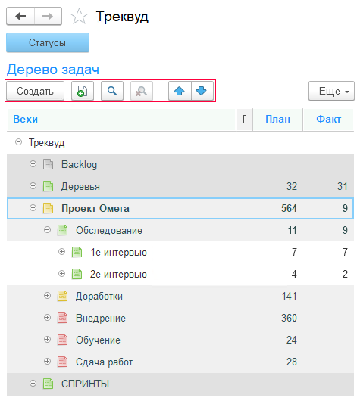
Task: Expand the 1е интервью node
Action: [x=62, y=251]
